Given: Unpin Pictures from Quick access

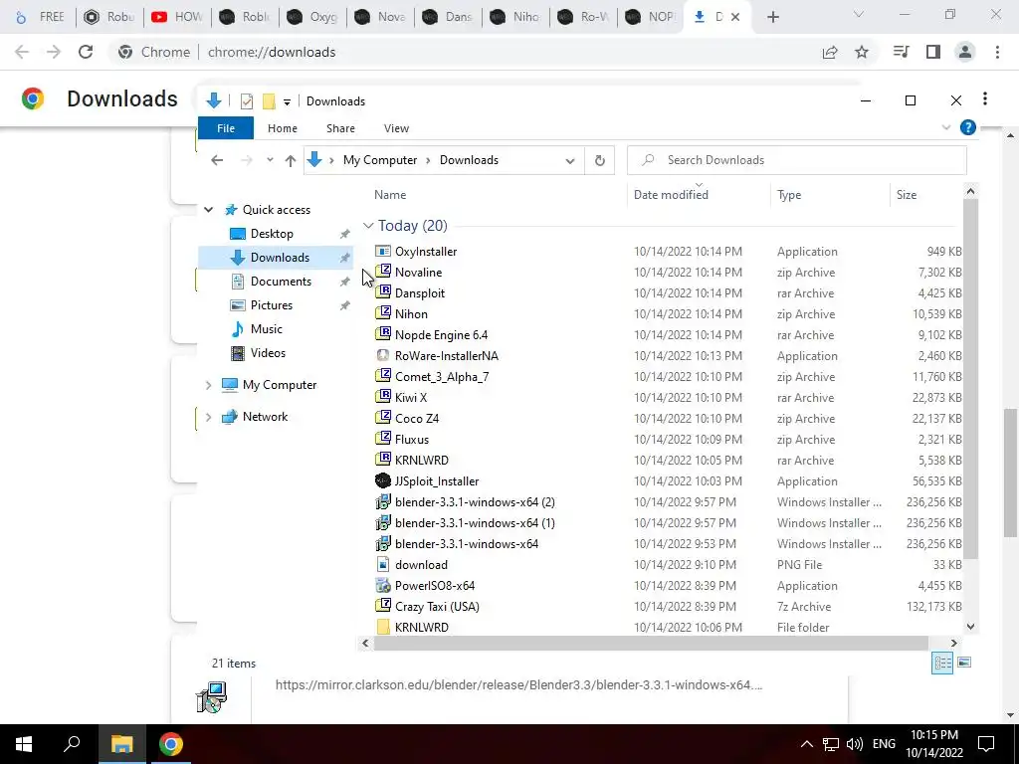Looking at the screenshot, I should (x=344, y=305).
